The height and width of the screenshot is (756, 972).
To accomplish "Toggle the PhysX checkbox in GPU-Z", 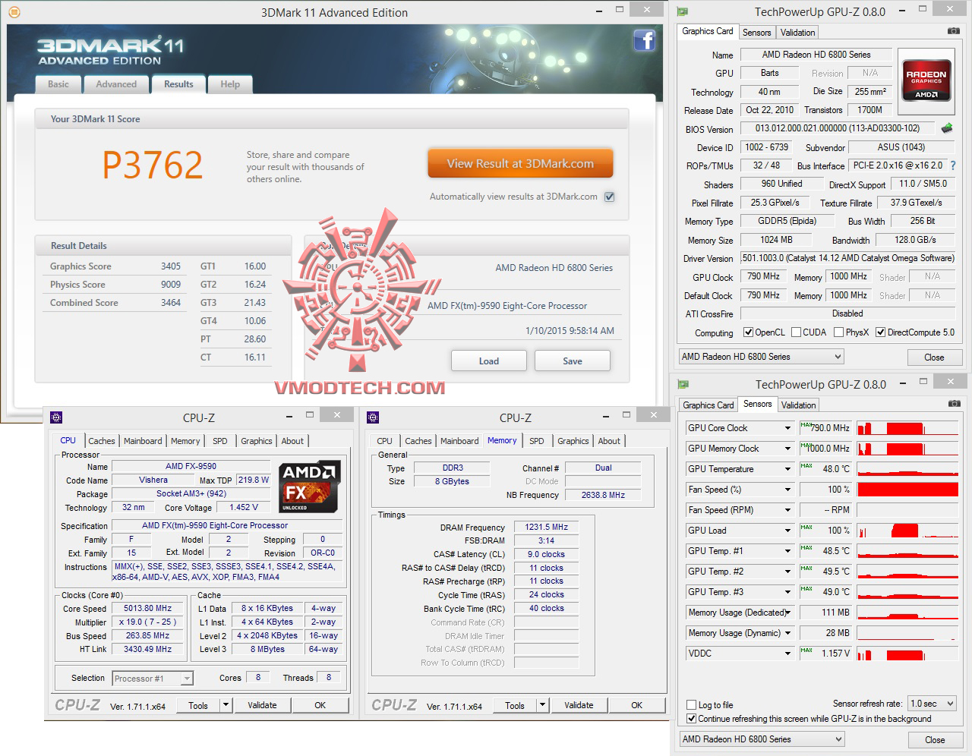I will (x=838, y=332).
